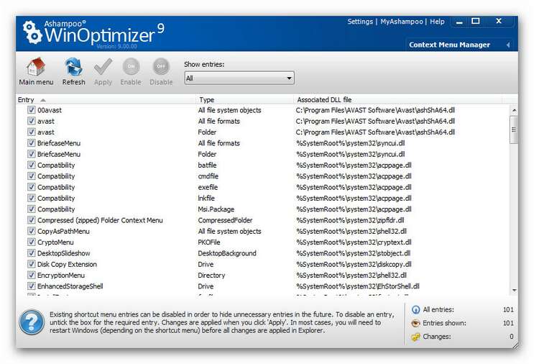Click the Disable OFF icon

(161, 66)
